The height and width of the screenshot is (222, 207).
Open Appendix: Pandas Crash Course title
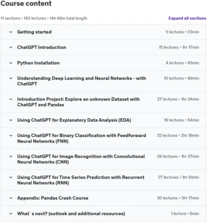tap(53, 198)
